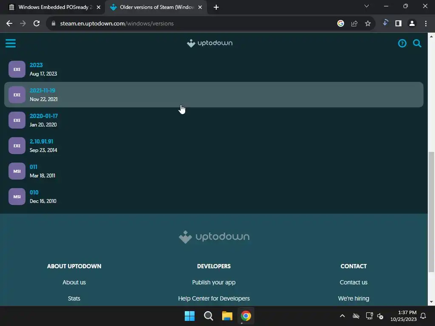Open the 2.10.91.91 version link
435x326 pixels.
41,142
